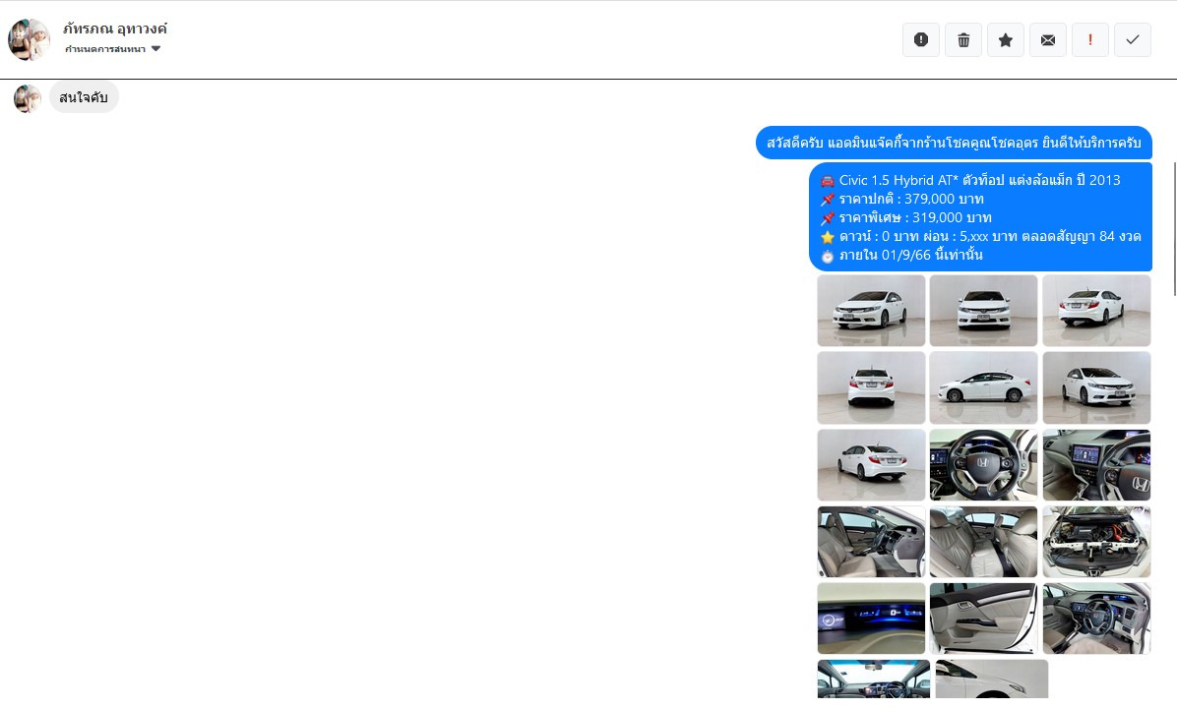Screen dimensions: 1177x709
Task: Open the straight rear view car photo
Action: click(x=871, y=387)
